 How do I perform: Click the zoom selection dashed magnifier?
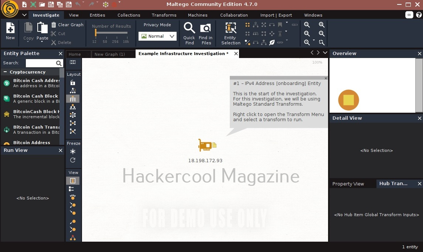[x=321, y=42]
